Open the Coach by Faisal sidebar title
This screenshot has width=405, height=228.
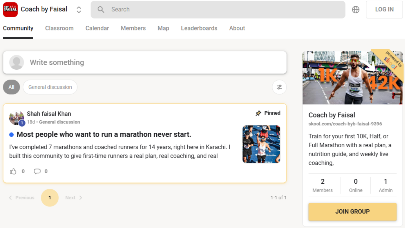(x=332, y=115)
